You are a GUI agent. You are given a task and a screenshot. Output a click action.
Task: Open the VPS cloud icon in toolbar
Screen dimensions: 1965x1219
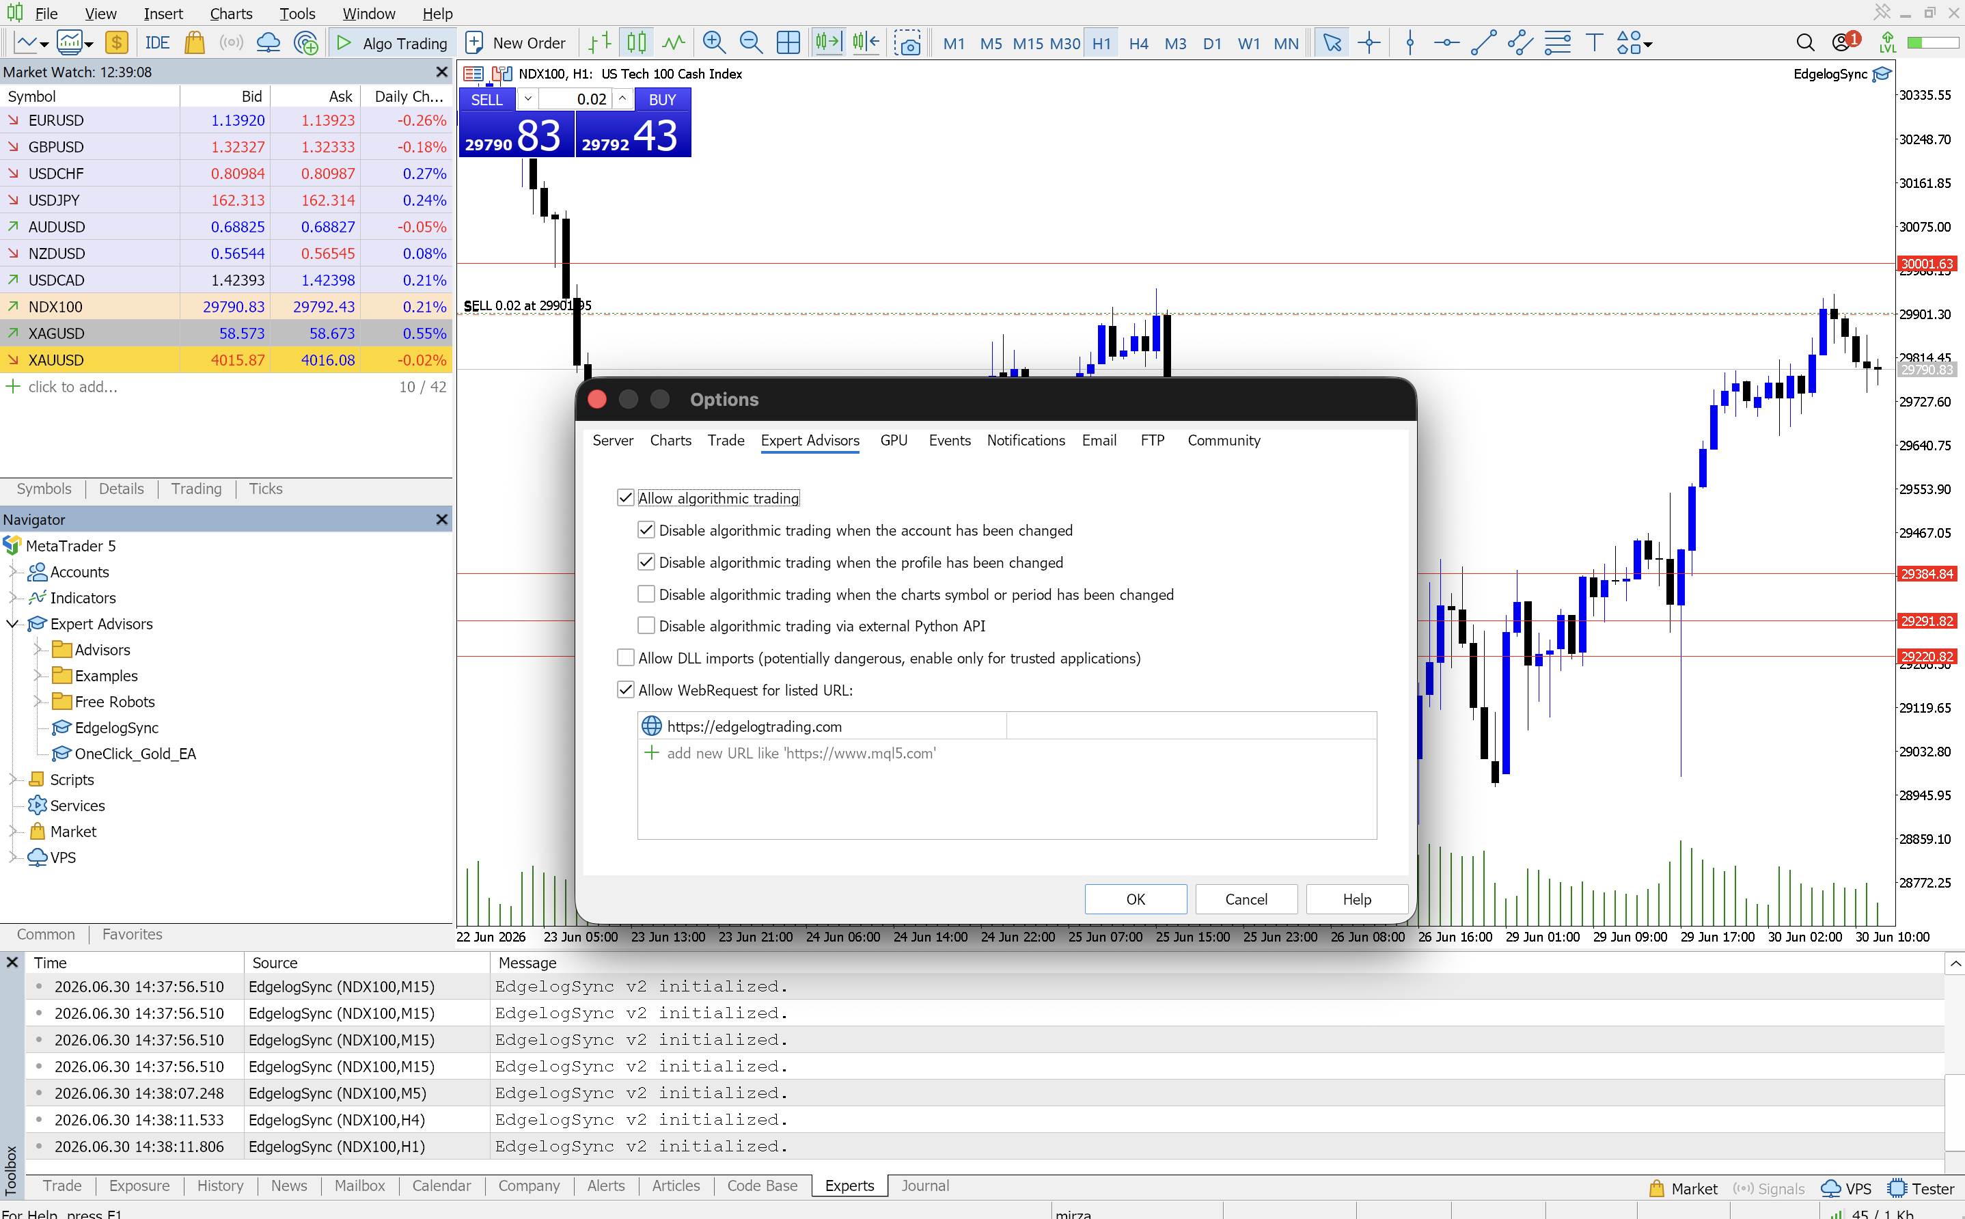pyautogui.click(x=269, y=43)
